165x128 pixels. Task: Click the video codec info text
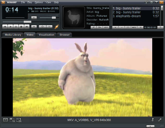point(89,120)
